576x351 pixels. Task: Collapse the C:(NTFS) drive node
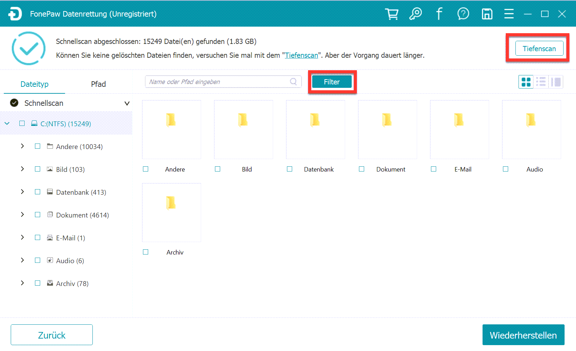pos(7,123)
